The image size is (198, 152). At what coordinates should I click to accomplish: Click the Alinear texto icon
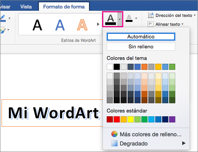click(151, 24)
